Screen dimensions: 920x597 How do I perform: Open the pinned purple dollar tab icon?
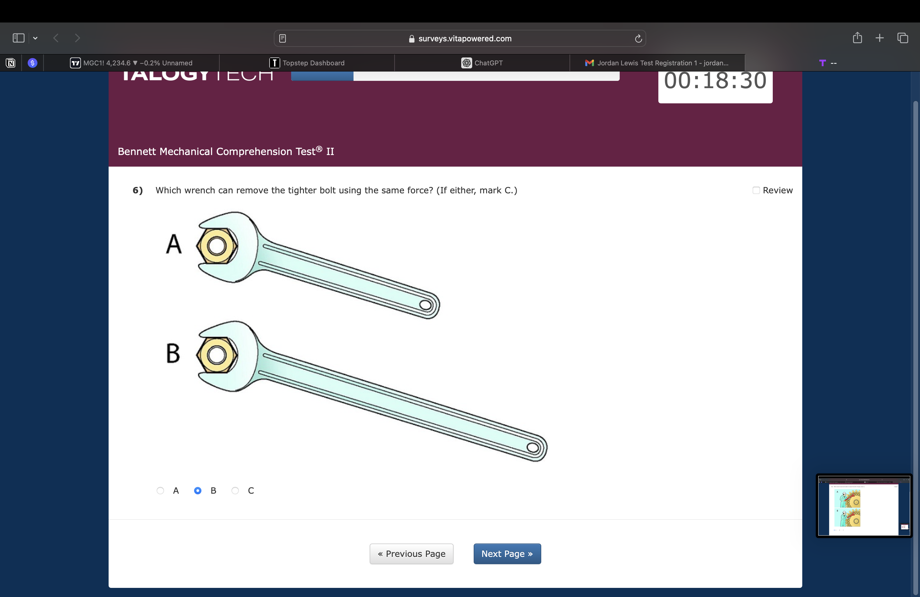tap(33, 63)
